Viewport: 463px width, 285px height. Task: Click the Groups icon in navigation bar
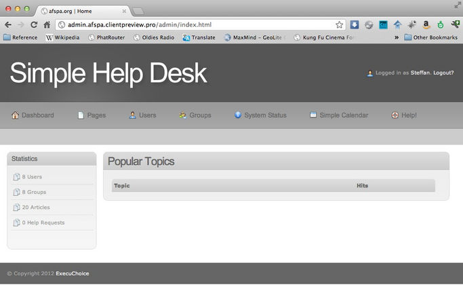pyautogui.click(x=182, y=115)
